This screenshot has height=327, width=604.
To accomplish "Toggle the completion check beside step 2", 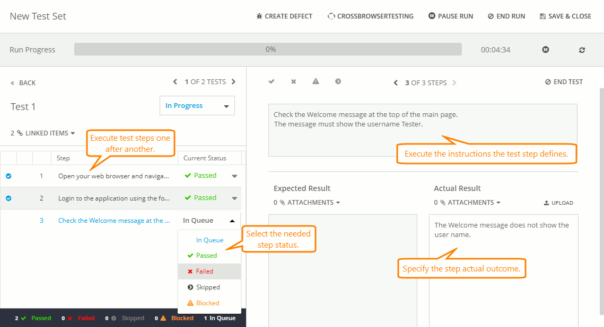I will point(8,198).
